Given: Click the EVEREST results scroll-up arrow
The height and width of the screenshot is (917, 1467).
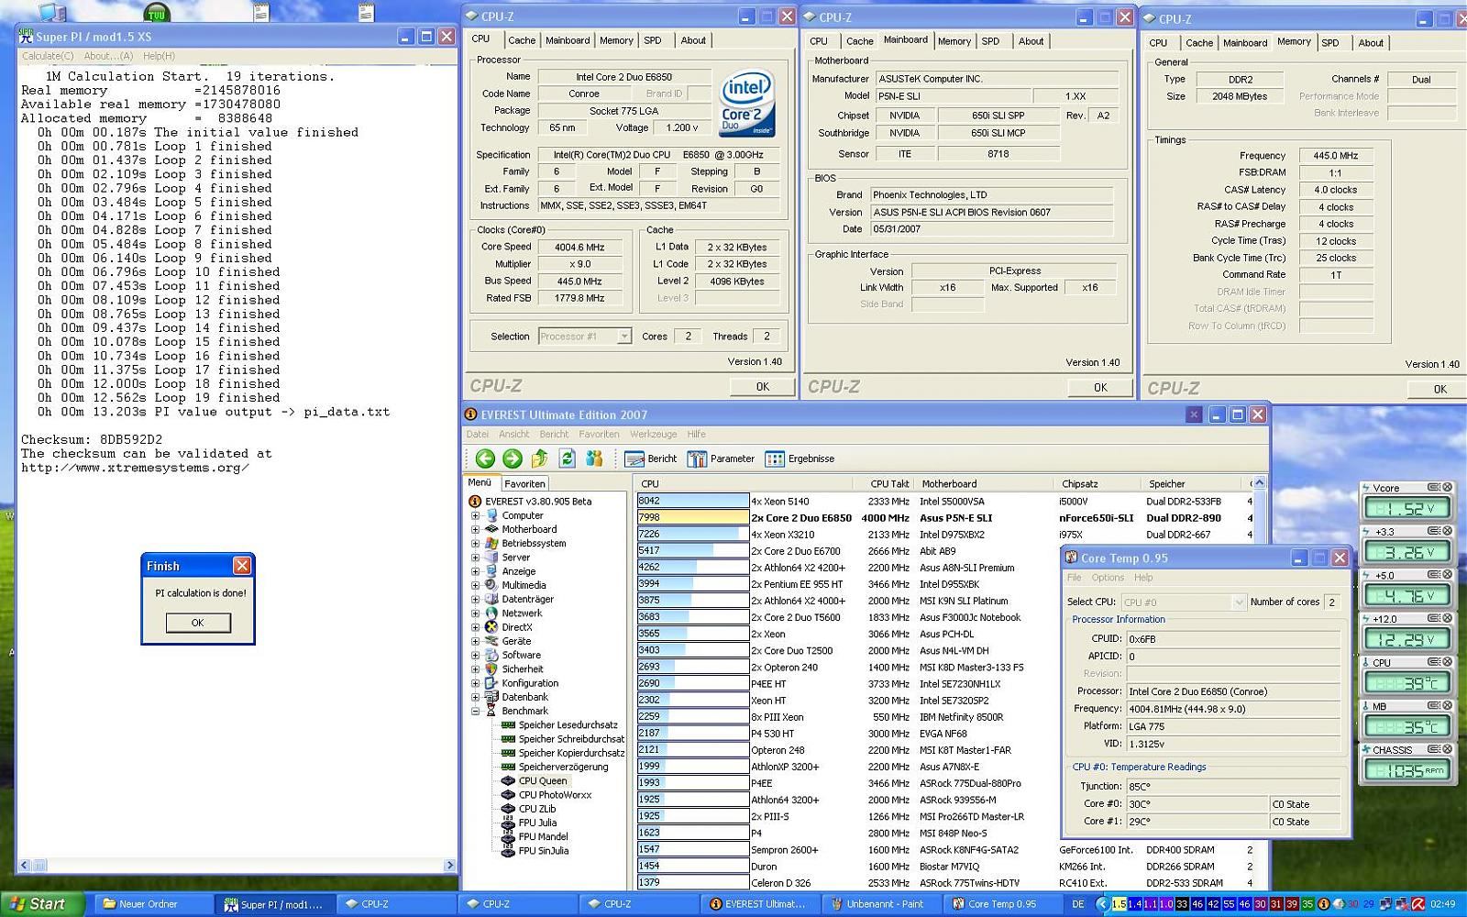Looking at the screenshot, I should (x=1259, y=483).
